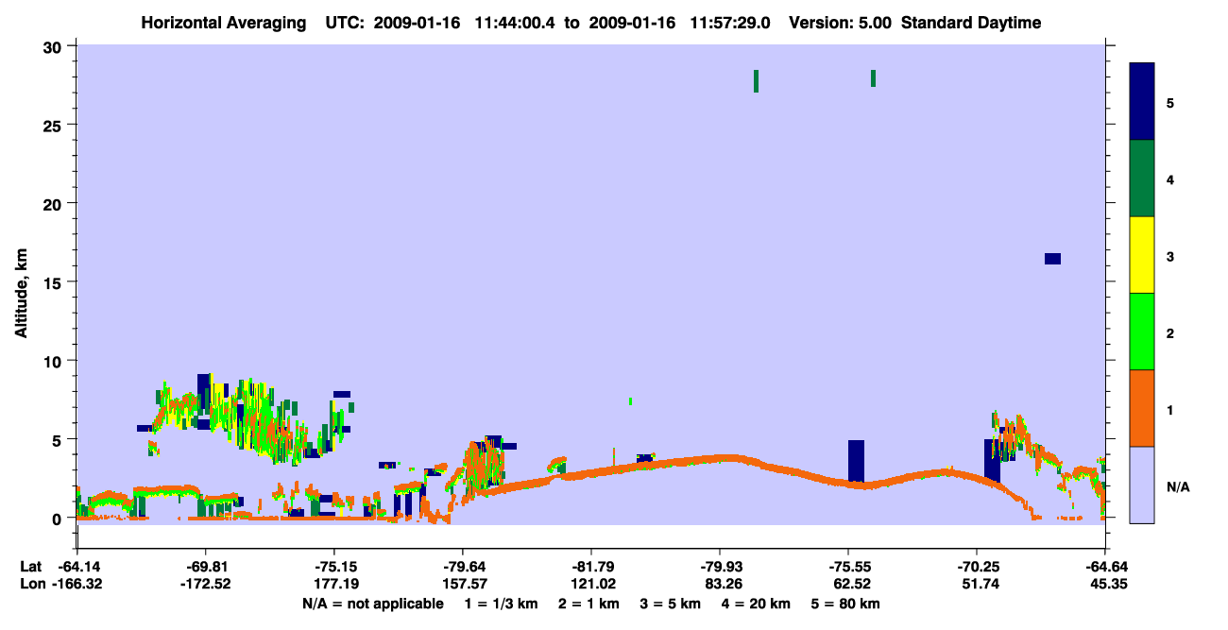
Task: Click longitude value 157.57
Action: [x=465, y=585]
